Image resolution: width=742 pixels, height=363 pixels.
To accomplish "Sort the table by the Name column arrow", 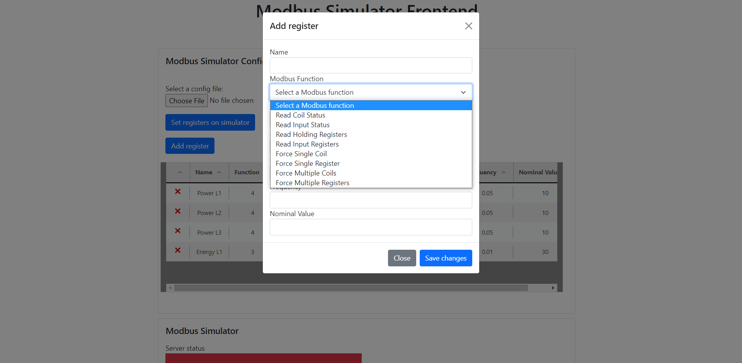I will (x=220, y=172).
